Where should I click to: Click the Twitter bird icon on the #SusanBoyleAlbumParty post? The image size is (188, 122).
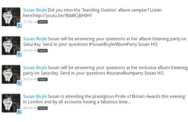(x=19, y=54)
